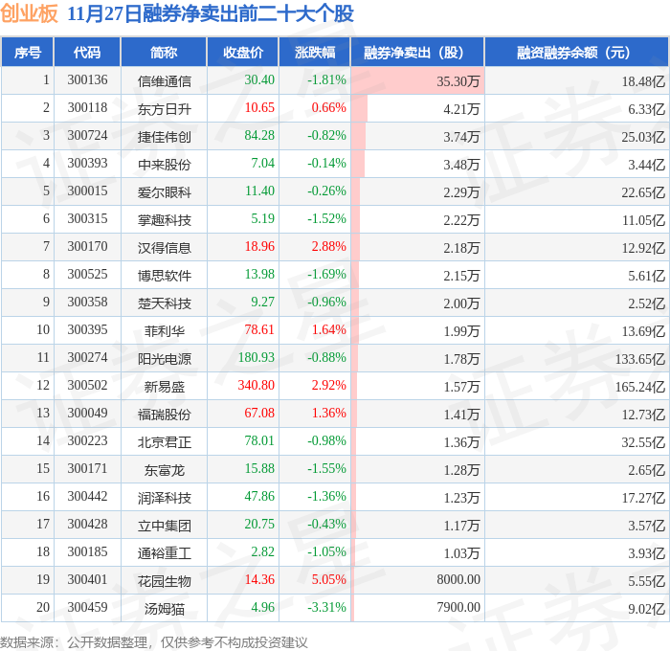Screen dimensions: 670x651
Task: Click stock code 300525
Action: (87, 275)
